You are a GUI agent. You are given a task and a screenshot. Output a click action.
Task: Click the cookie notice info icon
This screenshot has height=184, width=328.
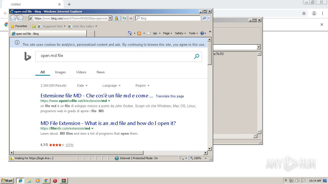coord(17,42)
